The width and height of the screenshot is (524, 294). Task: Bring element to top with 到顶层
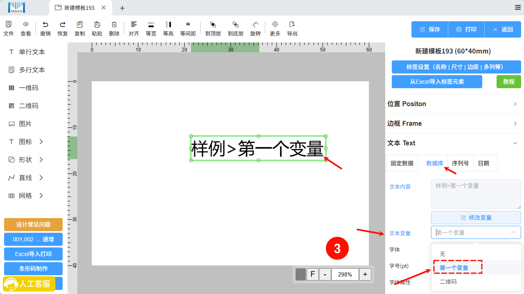pyautogui.click(x=213, y=29)
